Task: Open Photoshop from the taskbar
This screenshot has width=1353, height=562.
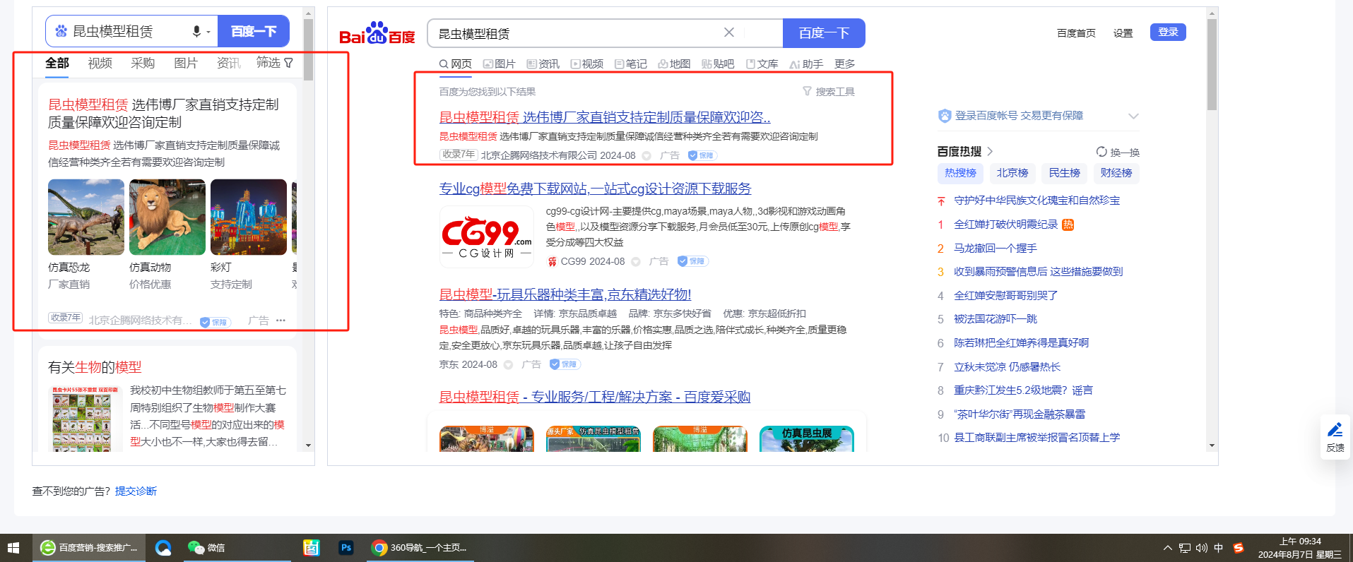Action: click(x=345, y=548)
